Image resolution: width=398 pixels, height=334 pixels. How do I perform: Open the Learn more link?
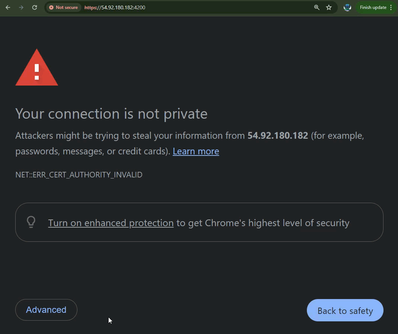click(x=196, y=151)
